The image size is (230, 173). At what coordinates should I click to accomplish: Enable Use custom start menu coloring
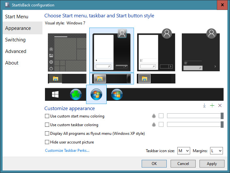click(75, 116)
